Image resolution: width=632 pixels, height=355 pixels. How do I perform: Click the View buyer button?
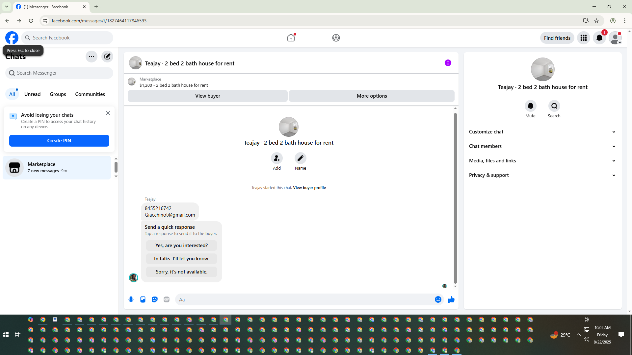coord(207,96)
